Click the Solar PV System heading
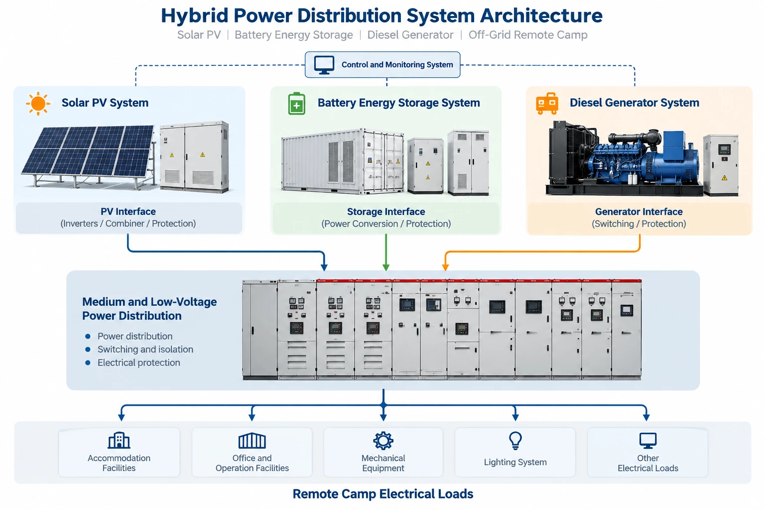The image size is (765, 510). pyautogui.click(x=105, y=103)
